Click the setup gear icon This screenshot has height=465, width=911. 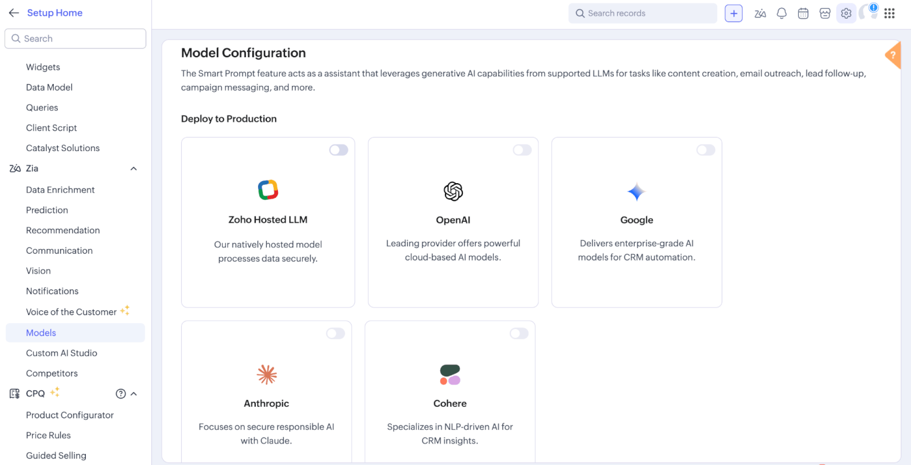tap(846, 13)
